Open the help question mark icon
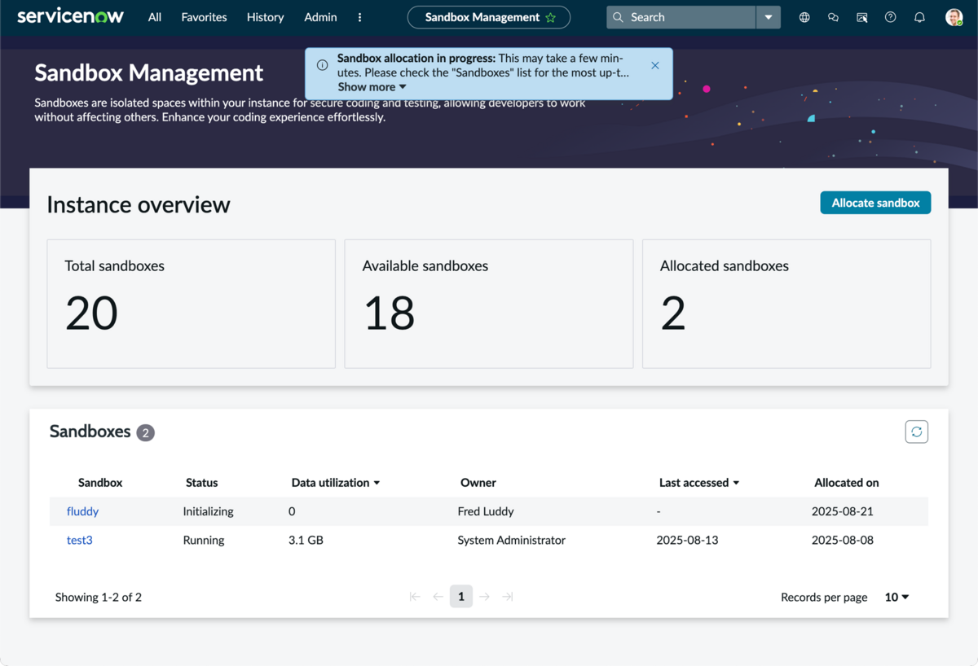978x666 pixels. (891, 17)
